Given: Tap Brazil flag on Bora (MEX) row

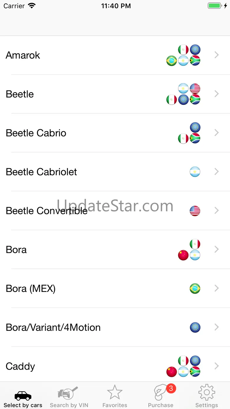Looking at the screenshot, I should pos(195,288).
